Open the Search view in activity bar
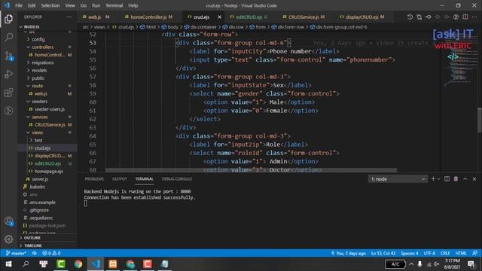The image size is (482, 271). pyautogui.click(x=8, y=37)
